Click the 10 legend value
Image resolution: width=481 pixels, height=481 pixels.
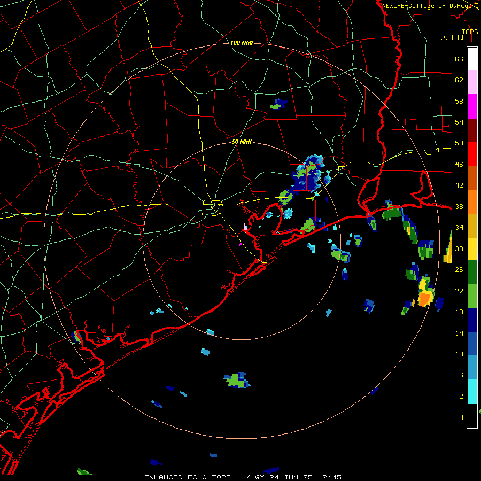(x=459, y=354)
